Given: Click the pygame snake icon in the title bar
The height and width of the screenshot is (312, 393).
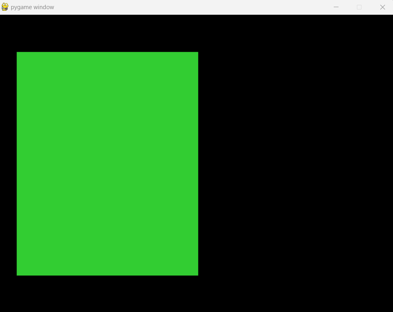Looking at the screenshot, I should pyautogui.click(x=4, y=7).
